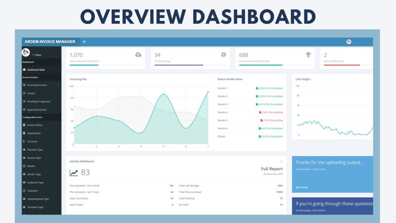Open the Full Report link
Screen dimensions: 396x223
(271, 169)
